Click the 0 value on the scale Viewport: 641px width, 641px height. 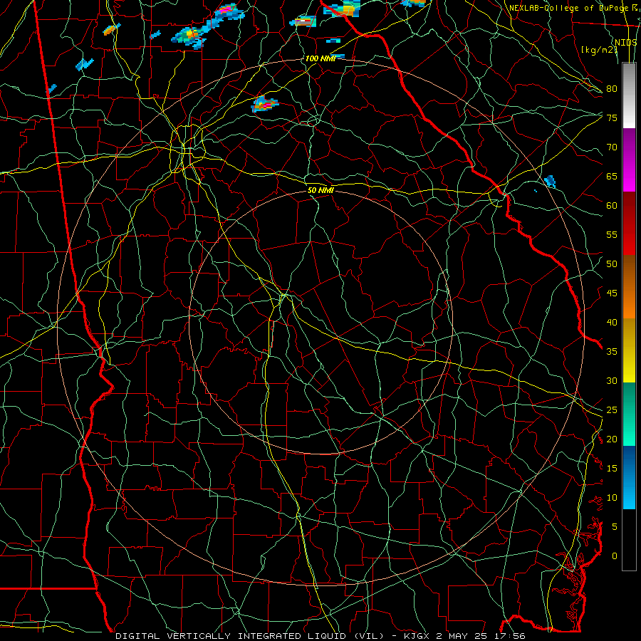(x=615, y=556)
